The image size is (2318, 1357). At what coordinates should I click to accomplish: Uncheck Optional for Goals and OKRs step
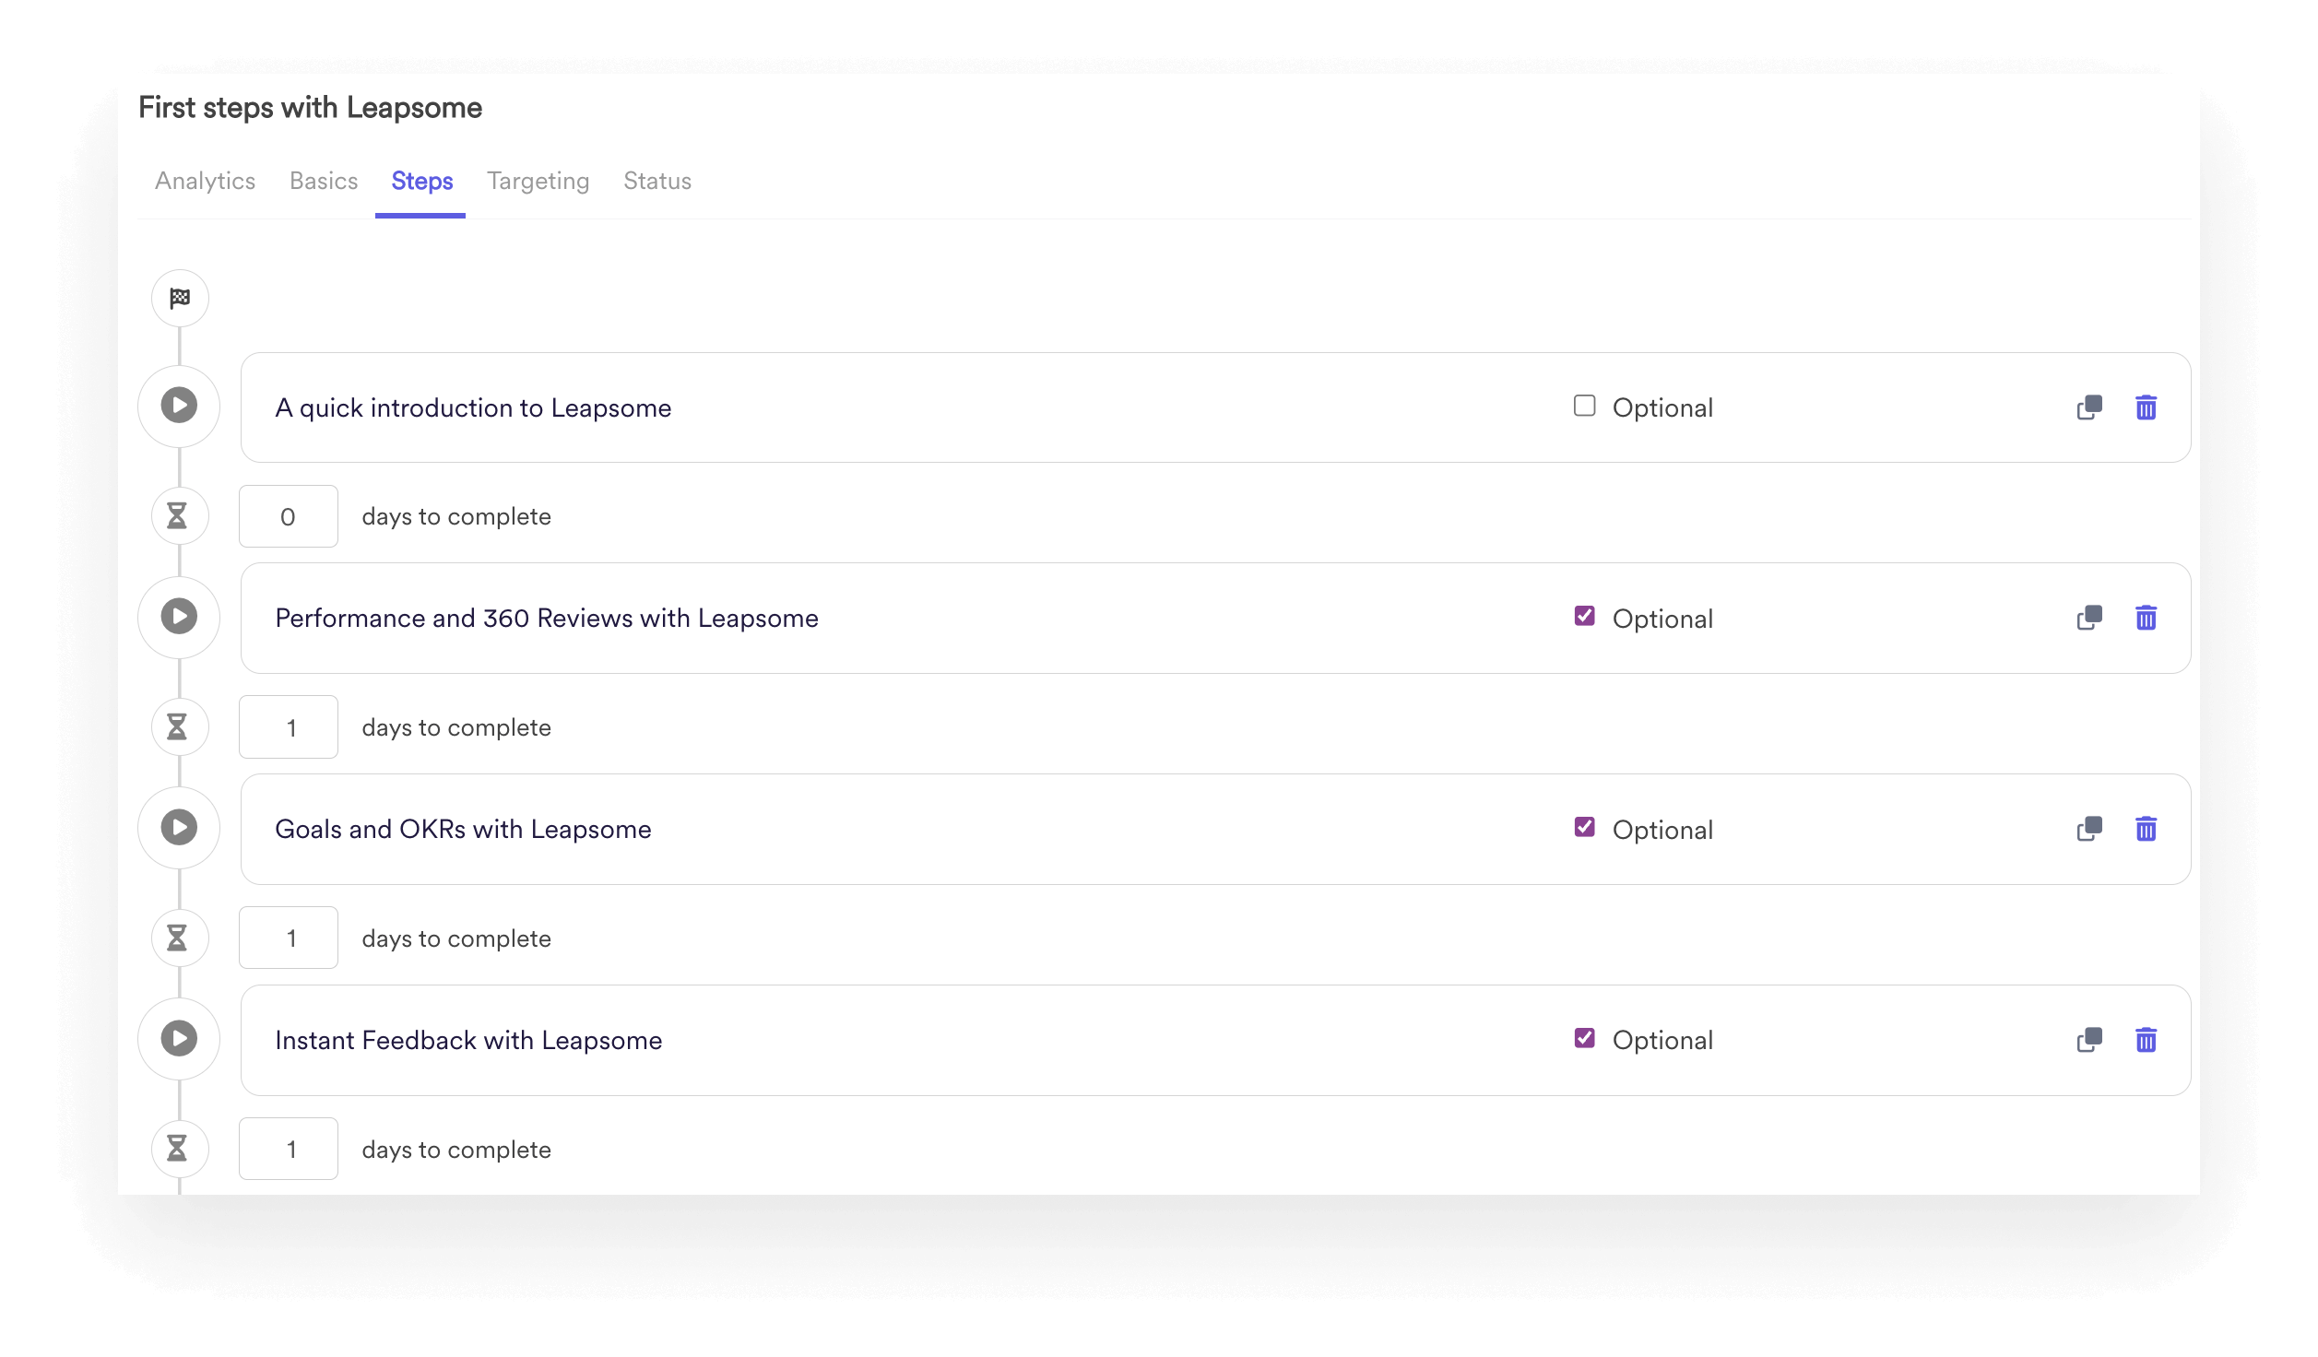(1585, 827)
